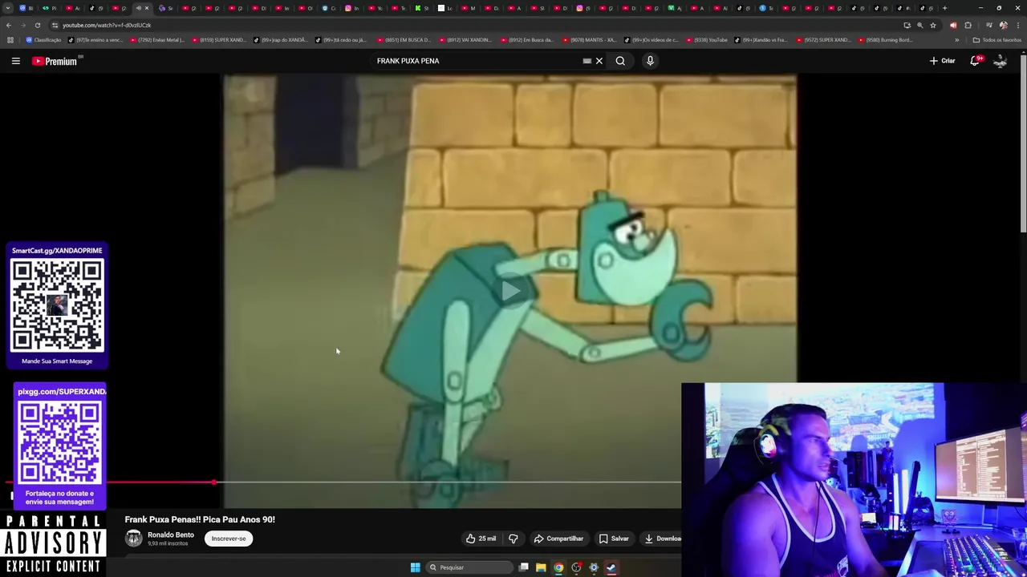Viewport: 1027px width, 577px height.
Task: Open the page zoom magnifier icon in address bar
Action: click(x=919, y=25)
